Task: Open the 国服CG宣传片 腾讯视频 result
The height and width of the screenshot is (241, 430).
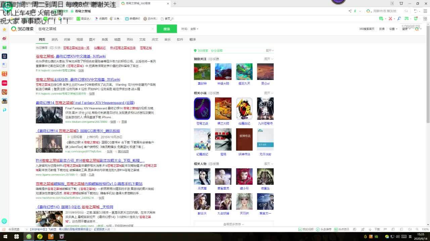Action: click(78, 131)
